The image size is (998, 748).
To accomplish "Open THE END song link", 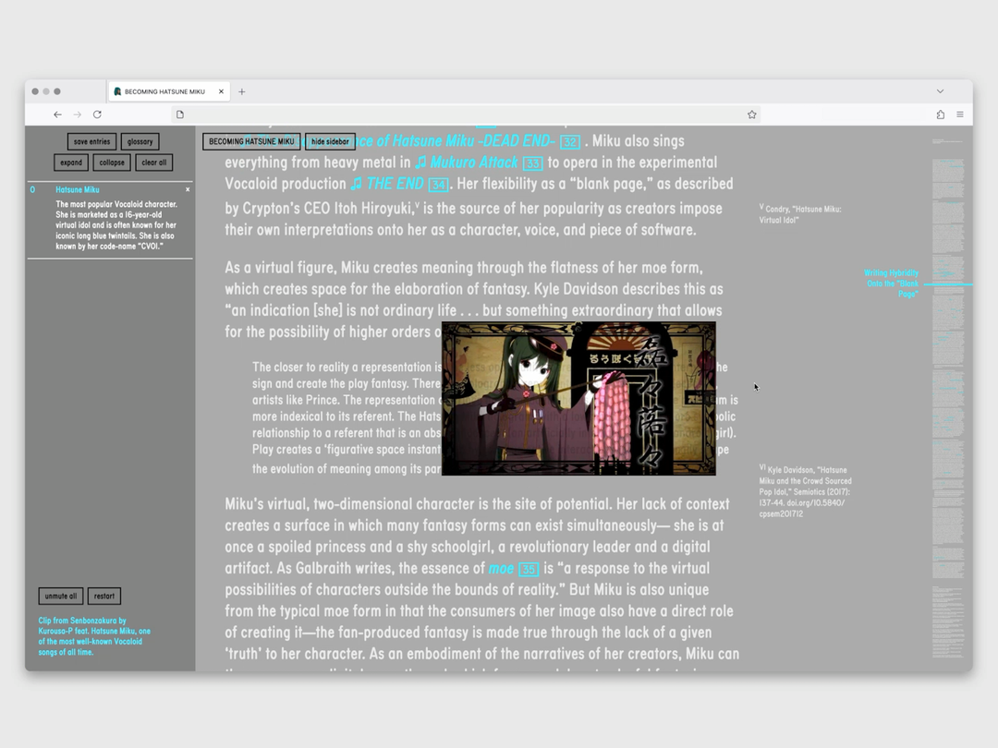I will click(396, 184).
